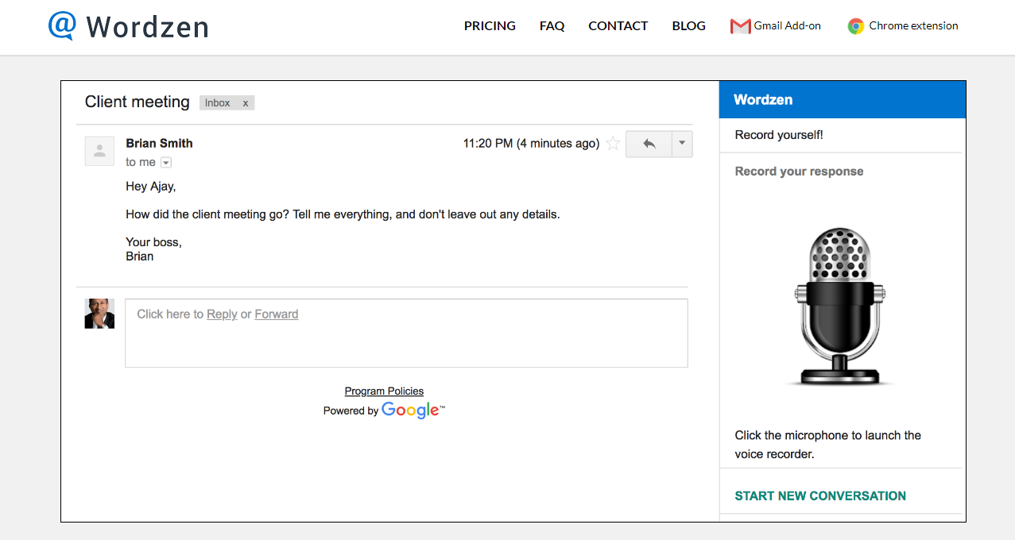Open the PRICING page

[490, 26]
